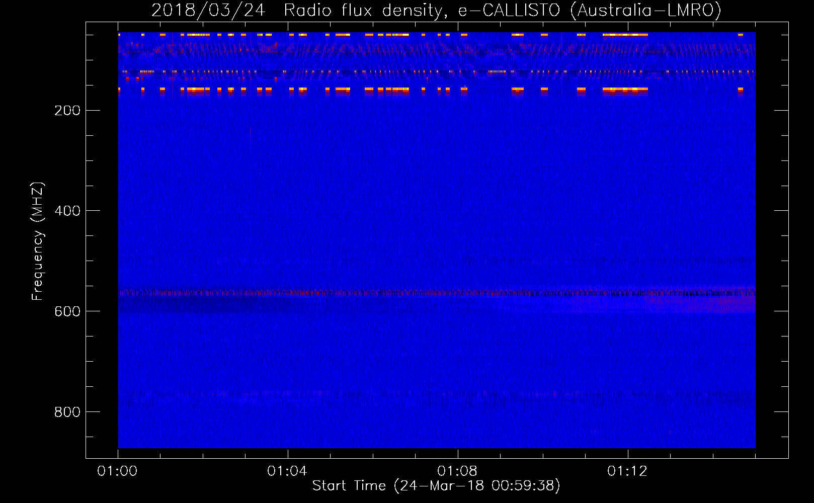Image resolution: width=814 pixels, height=503 pixels.
Task: Click the plot title '2018/03/24 Radio flux density, e-CALLISTO (Australia-LMRO)'
Action: coord(436,10)
